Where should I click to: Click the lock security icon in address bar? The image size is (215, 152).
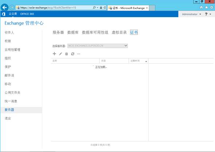101,8
